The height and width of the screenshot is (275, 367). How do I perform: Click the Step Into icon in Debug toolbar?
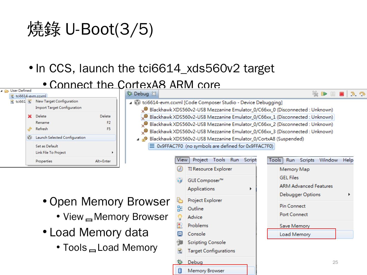click(x=353, y=94)
